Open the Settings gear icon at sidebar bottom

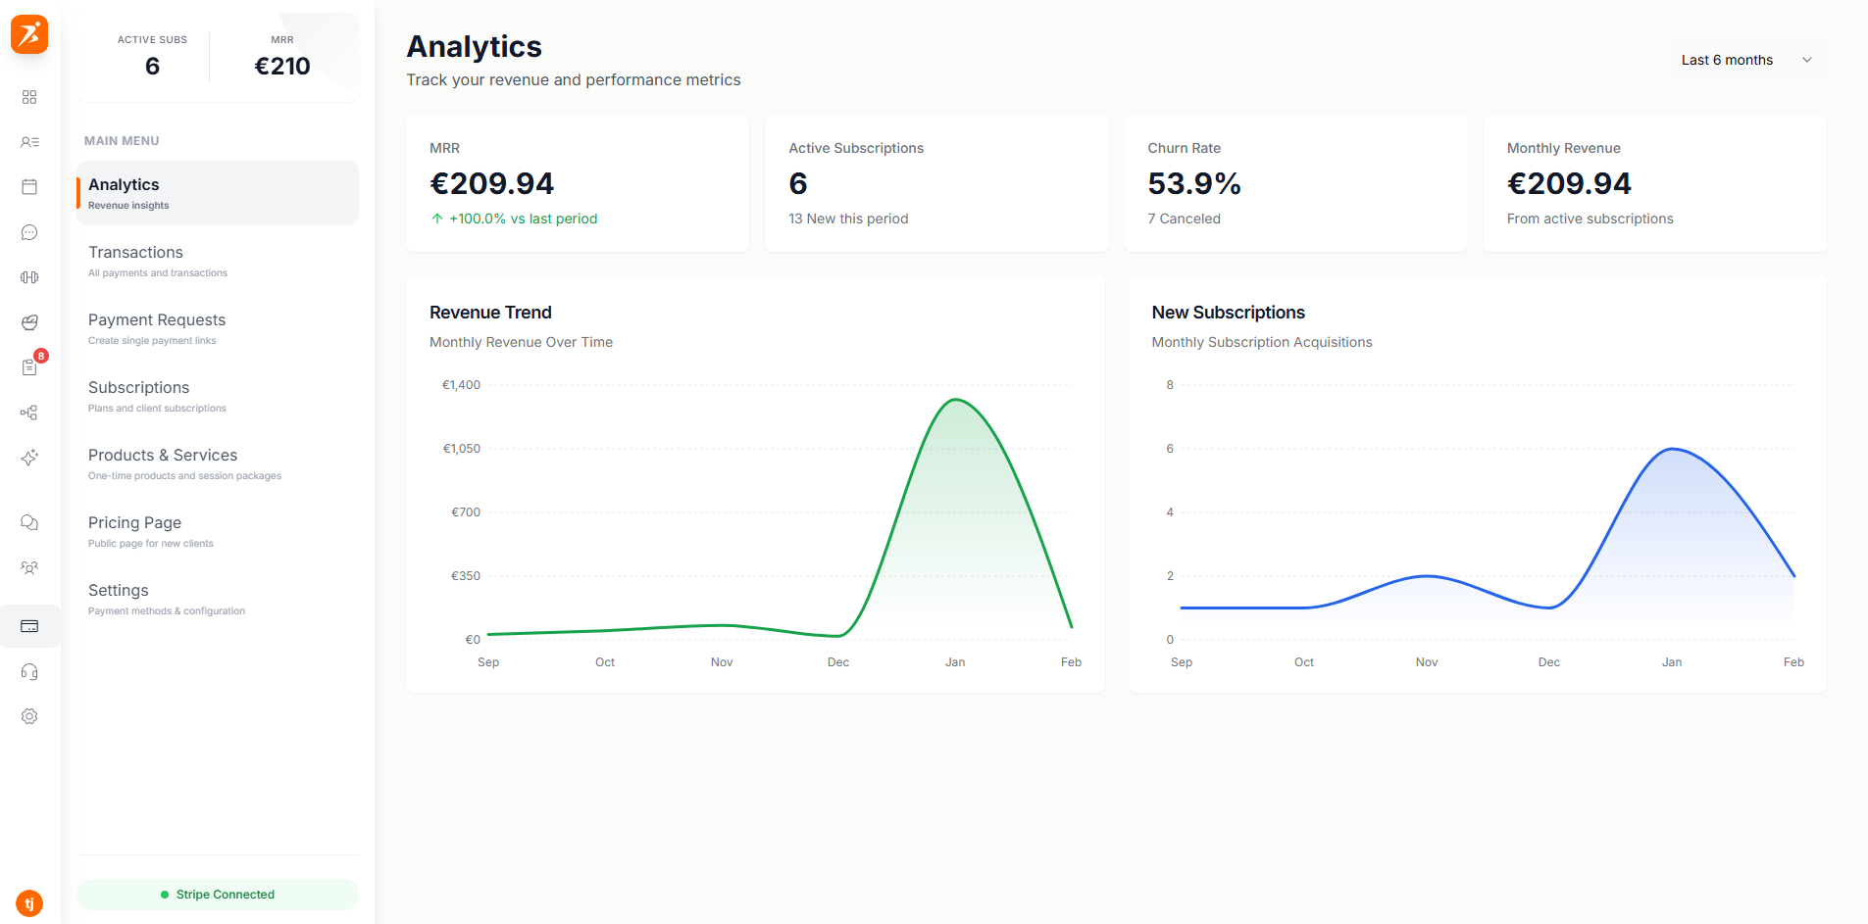point(29,716)
